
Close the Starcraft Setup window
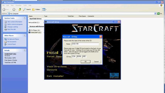[119, 22]
